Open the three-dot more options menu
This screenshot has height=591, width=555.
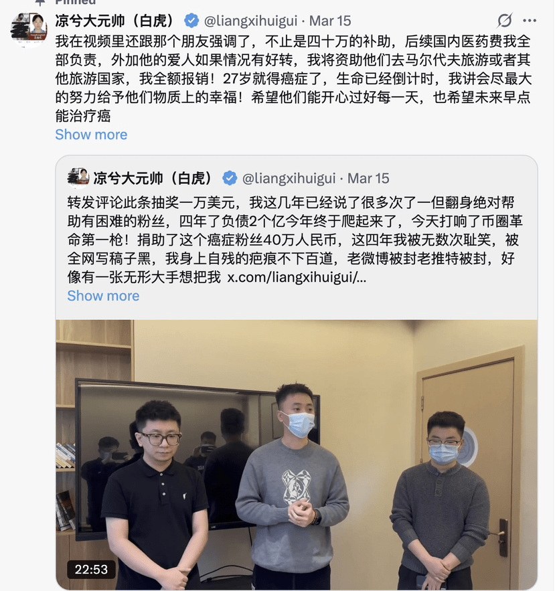pos(530,21)
